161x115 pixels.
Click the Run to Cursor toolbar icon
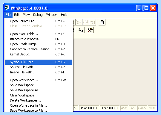(x=93, y=22)
